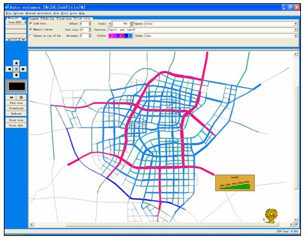Image resolution: width=308 pixels, height=243 pixels.
Task: Click the center view icon between the pan arrows
Action: pyautogui.click(x=17, y=69)
